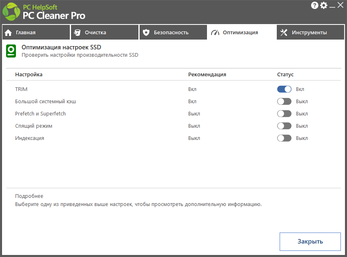Viewport: 347px width, 257px height.
Task: Switch the Индексация toggle on
Action: 284,138
